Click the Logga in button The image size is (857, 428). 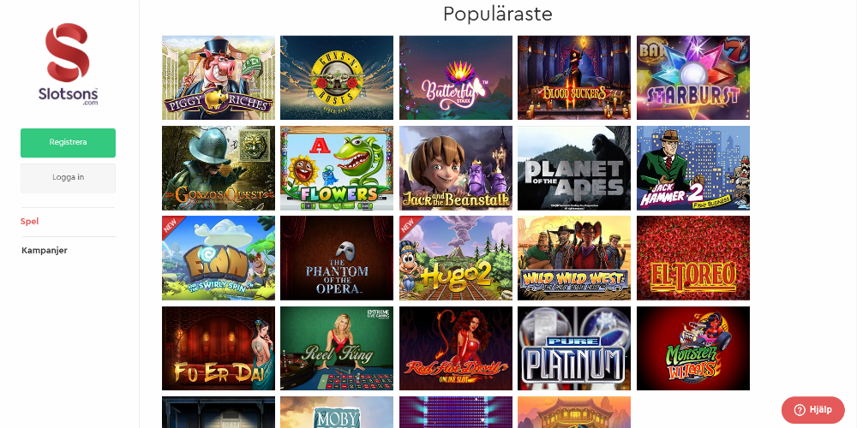point(68,178)
